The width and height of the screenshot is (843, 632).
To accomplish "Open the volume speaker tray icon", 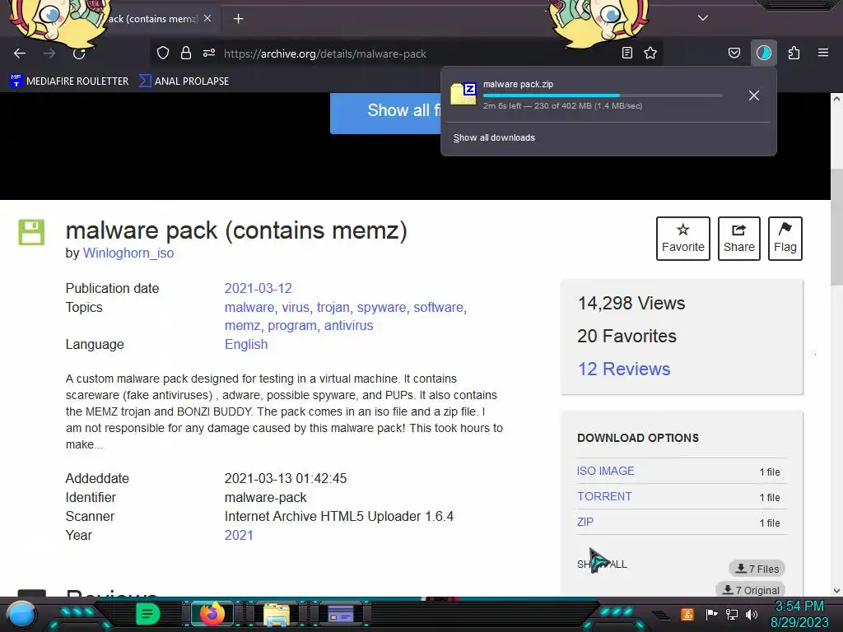I will click(x=752, y=614).
